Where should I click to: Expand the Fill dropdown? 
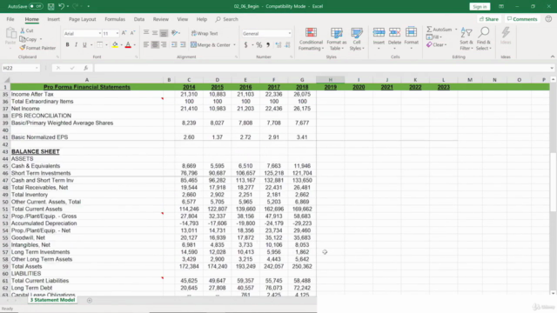click(x=441, y=37)
